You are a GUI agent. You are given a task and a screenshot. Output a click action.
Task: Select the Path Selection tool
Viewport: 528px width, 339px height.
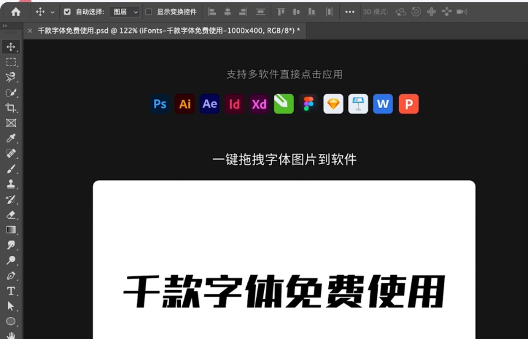[11, 306]
